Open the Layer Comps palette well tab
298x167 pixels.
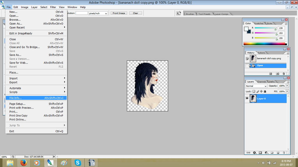click(221, 14)
